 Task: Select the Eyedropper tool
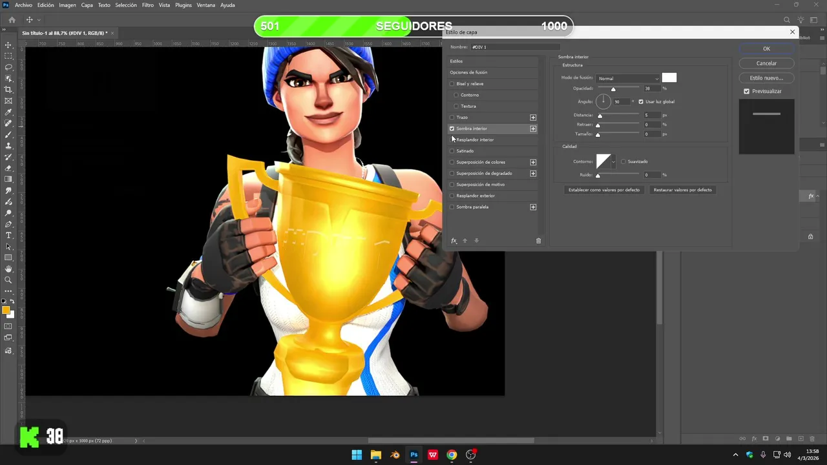pos(8,112)
